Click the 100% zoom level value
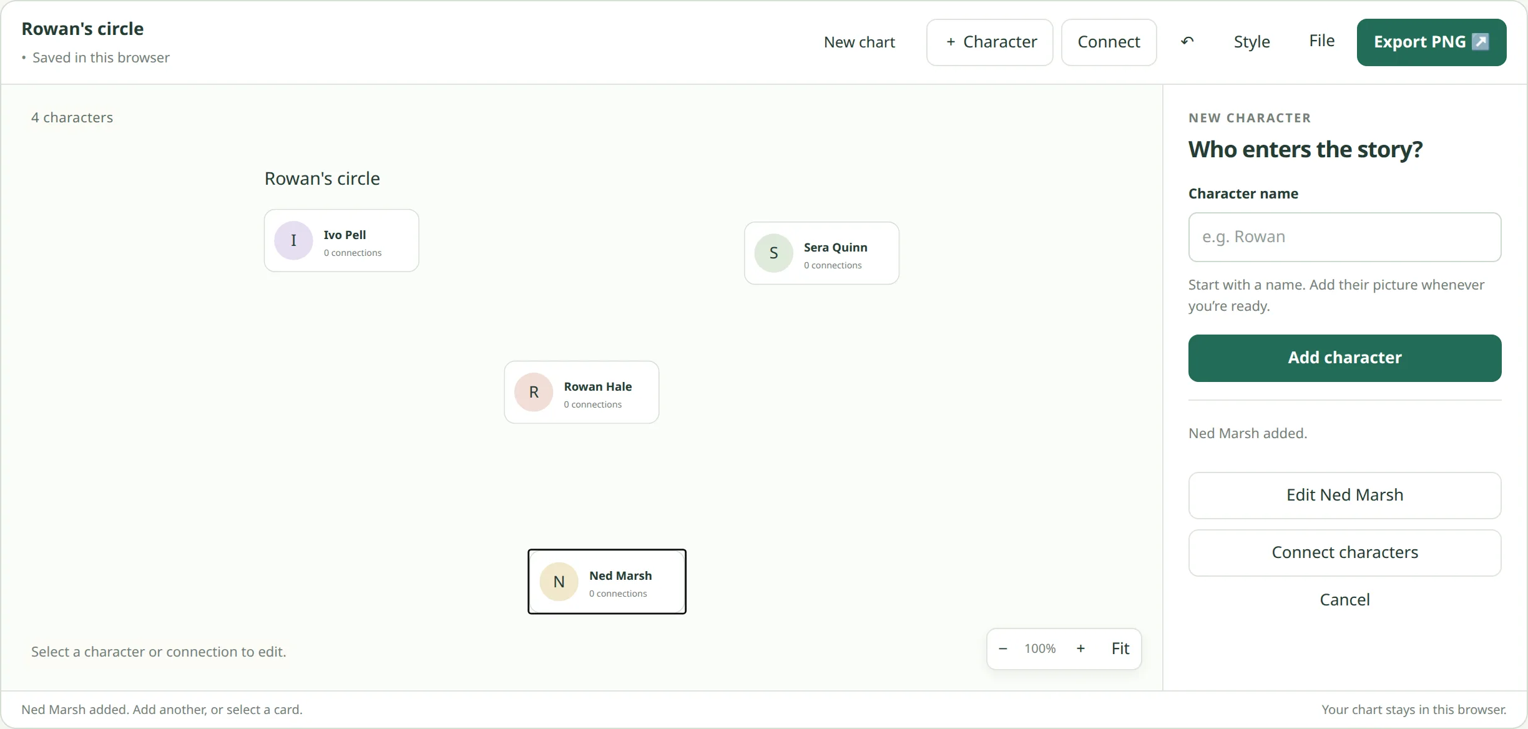Viewport: 1528px width, 729px height. (1040, 648)
